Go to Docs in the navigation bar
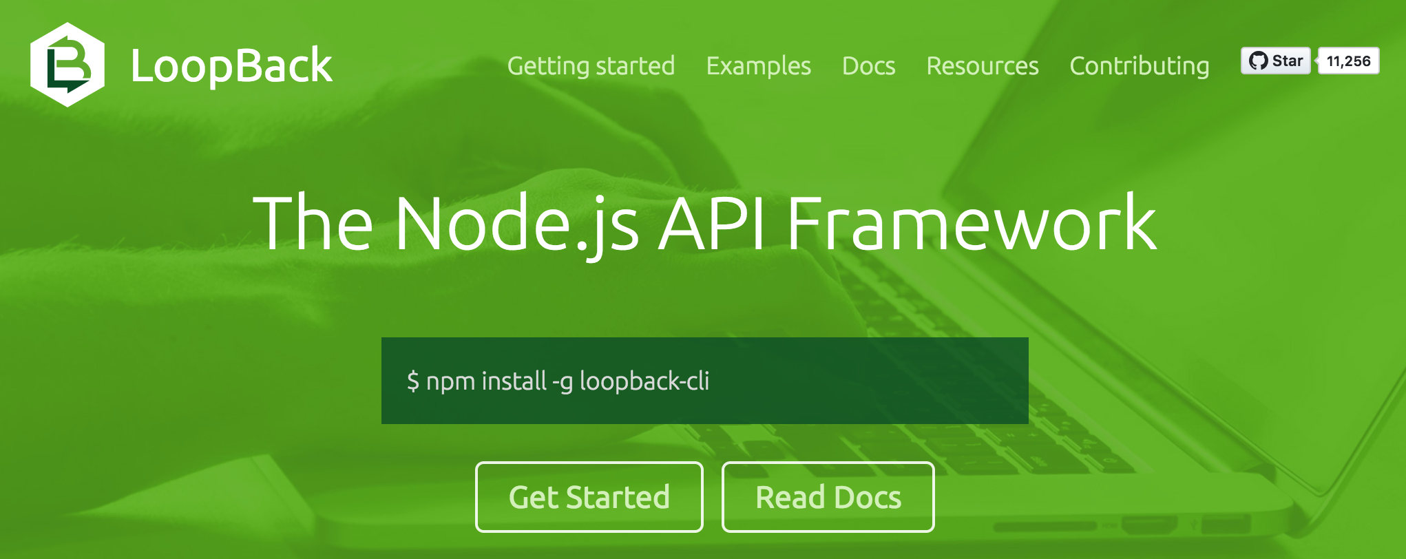1406x559 pixels. pos(868,66)
